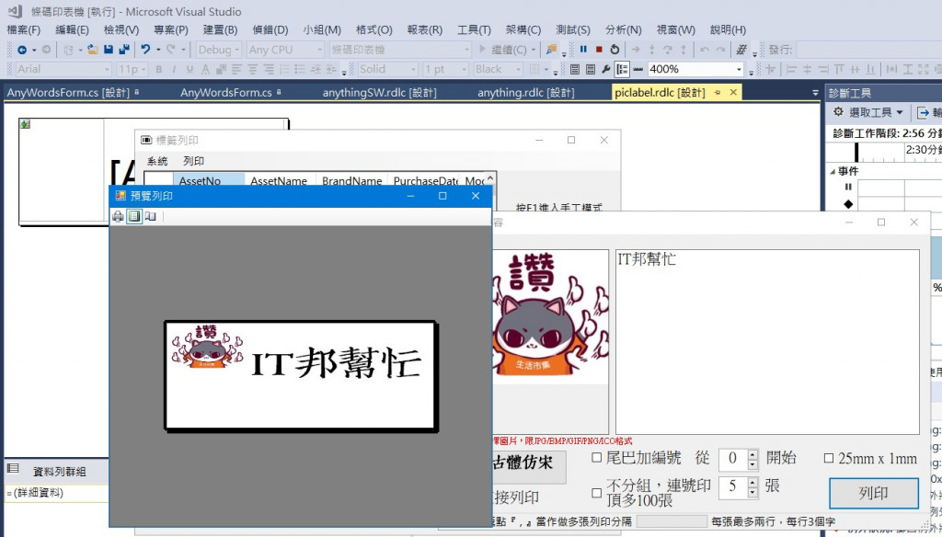Viewport: 942px width, 537px height.
Task: Click the 繼續(C) continue button
Action: (x=502, y=50)
